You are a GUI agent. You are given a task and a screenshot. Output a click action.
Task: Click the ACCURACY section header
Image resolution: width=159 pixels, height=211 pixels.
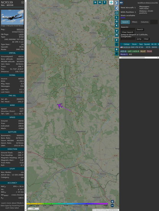click(12, 183)
